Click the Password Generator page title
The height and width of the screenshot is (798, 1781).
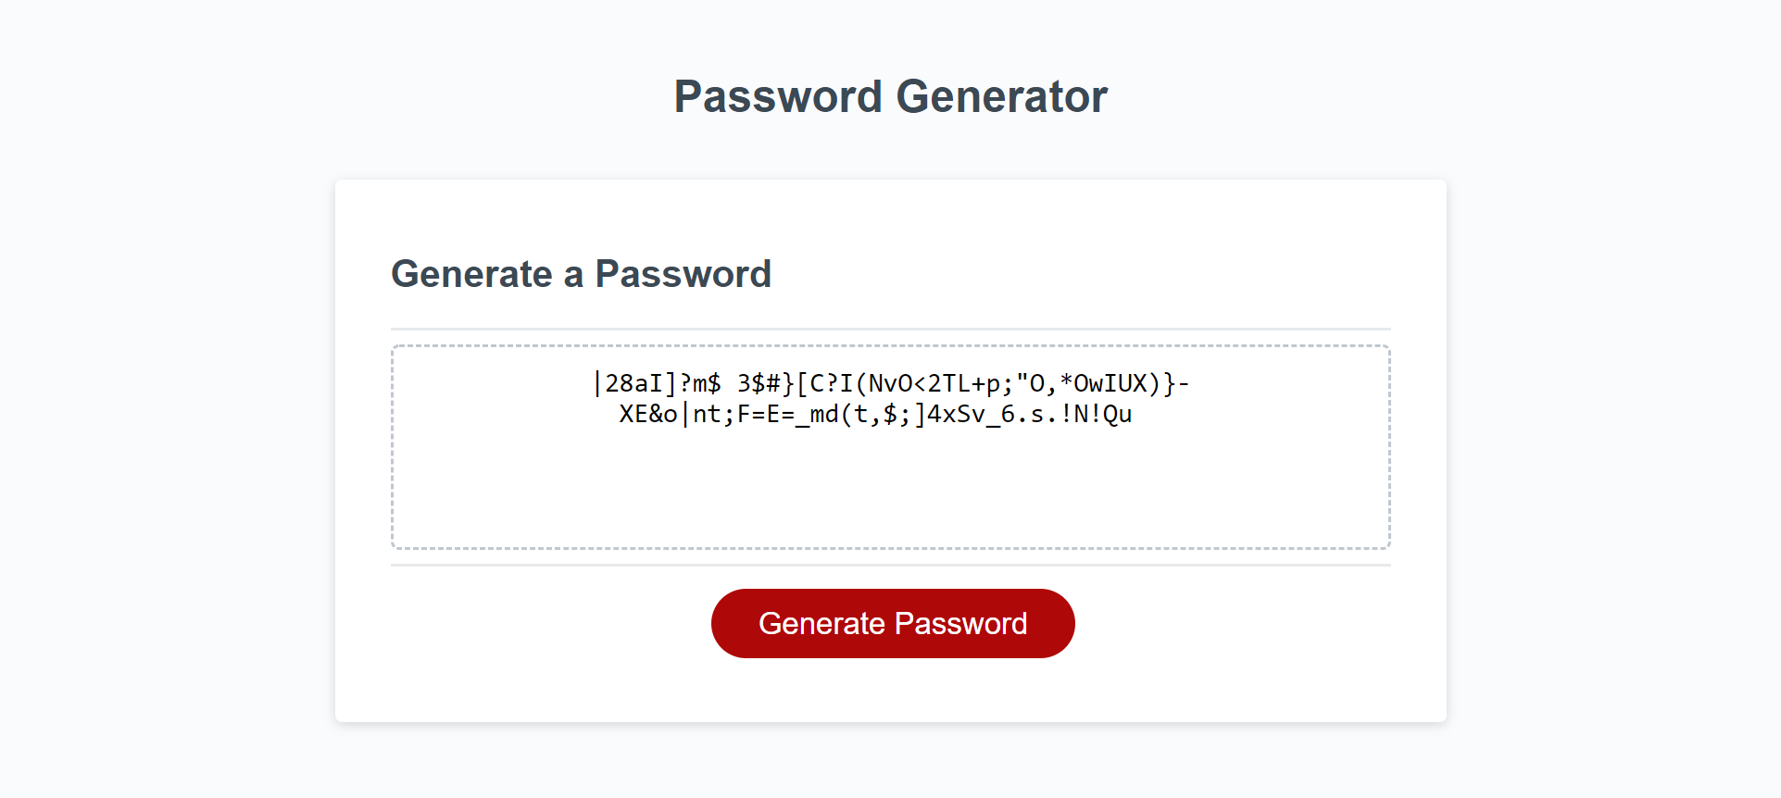pyautogui.click(x=890, y=95)
